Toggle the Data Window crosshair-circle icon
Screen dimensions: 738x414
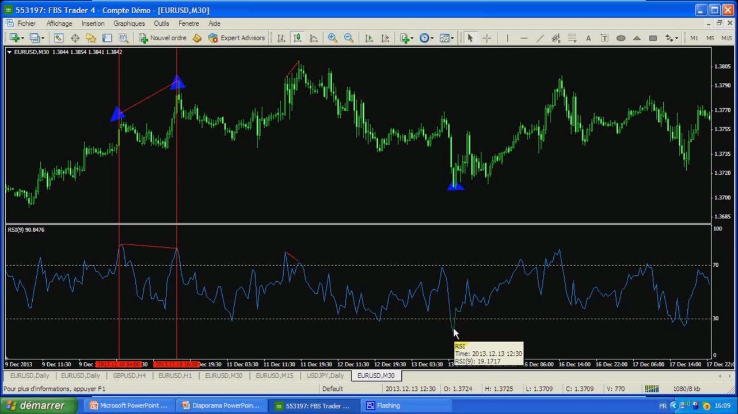(x=75, y=38)
